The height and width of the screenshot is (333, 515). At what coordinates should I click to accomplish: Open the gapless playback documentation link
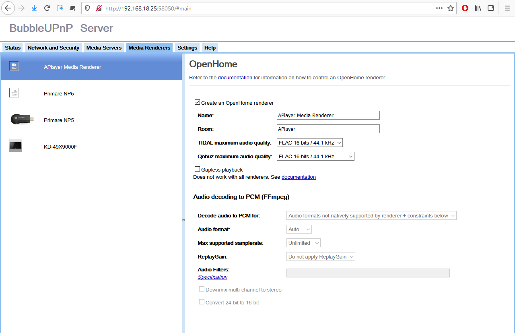point(299,177)
